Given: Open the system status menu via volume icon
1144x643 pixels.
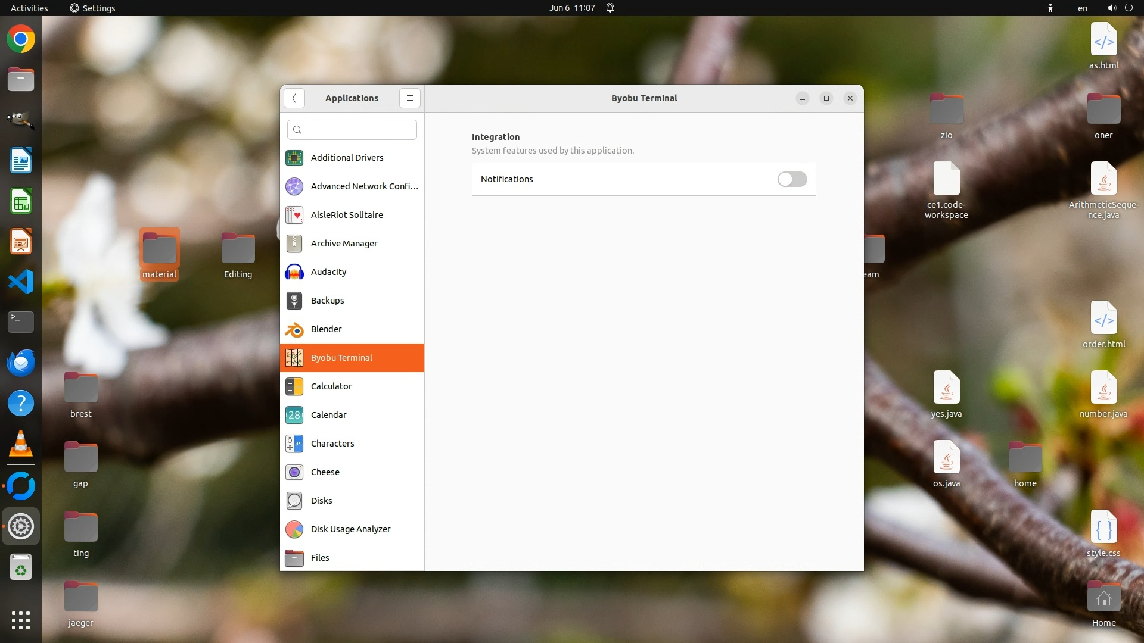Looking at the screenshot, I should pyautogui.click(x=1112, y=8).
